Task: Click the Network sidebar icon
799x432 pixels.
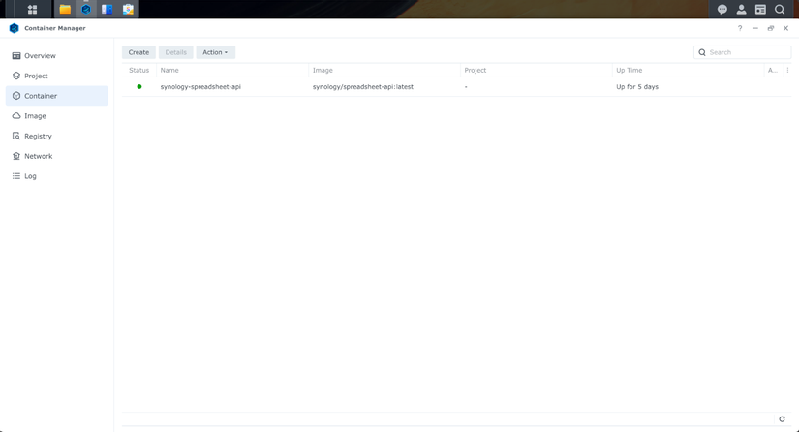Action: click(16, 156)
